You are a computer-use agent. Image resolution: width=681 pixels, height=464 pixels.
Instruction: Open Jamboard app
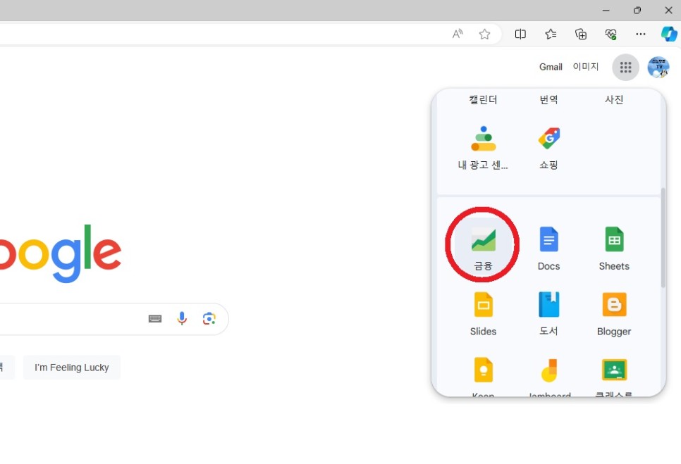click(x=548, y=376)
